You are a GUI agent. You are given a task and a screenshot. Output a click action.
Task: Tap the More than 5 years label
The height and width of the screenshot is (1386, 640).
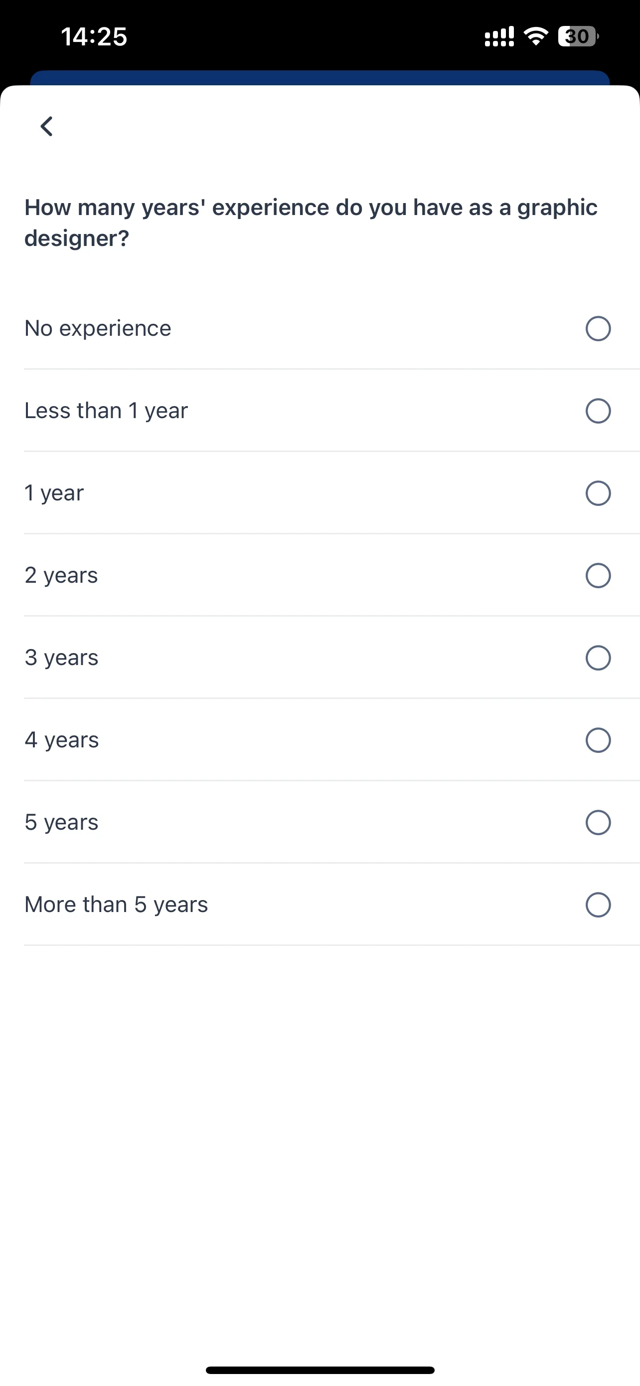point(116,905)
